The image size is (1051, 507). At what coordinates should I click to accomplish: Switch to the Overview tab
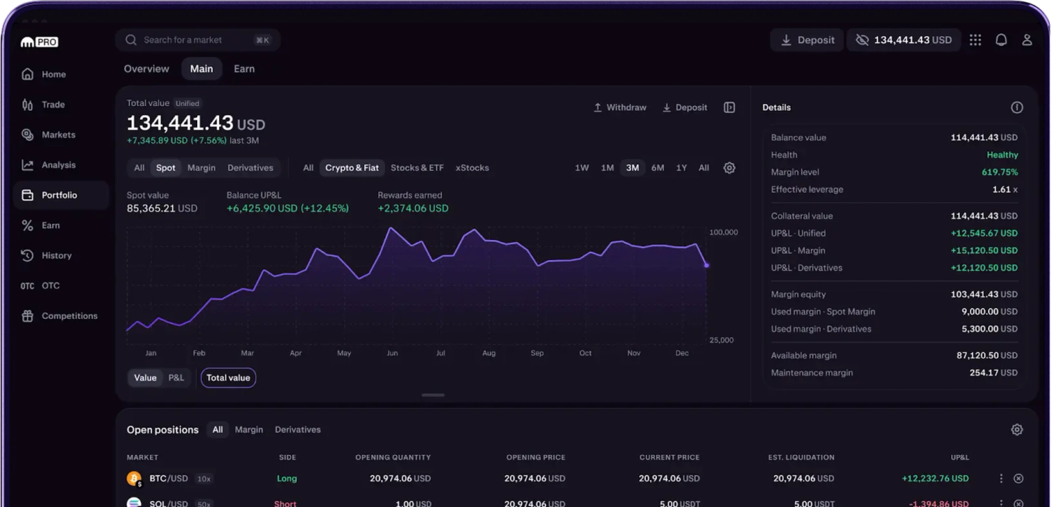146,69
